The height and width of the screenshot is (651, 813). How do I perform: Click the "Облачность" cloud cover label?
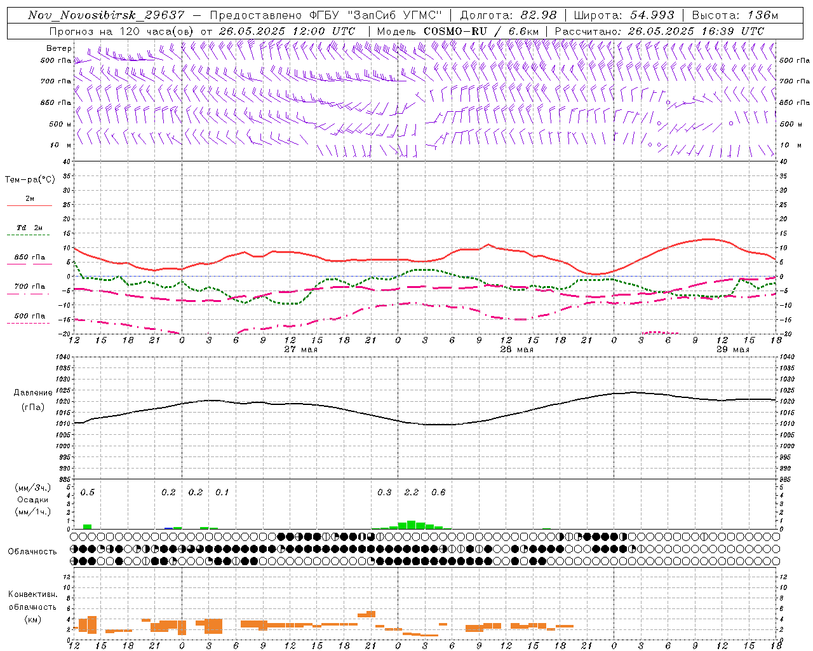click(32, 552)
